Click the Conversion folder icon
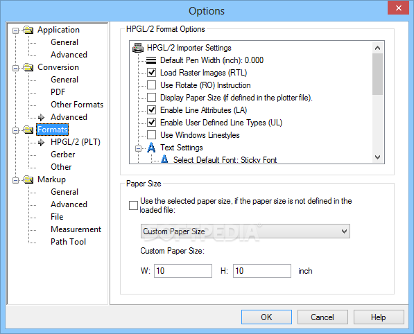The width and height of the screenshot is (414, 334). click(x=28, y=67)
